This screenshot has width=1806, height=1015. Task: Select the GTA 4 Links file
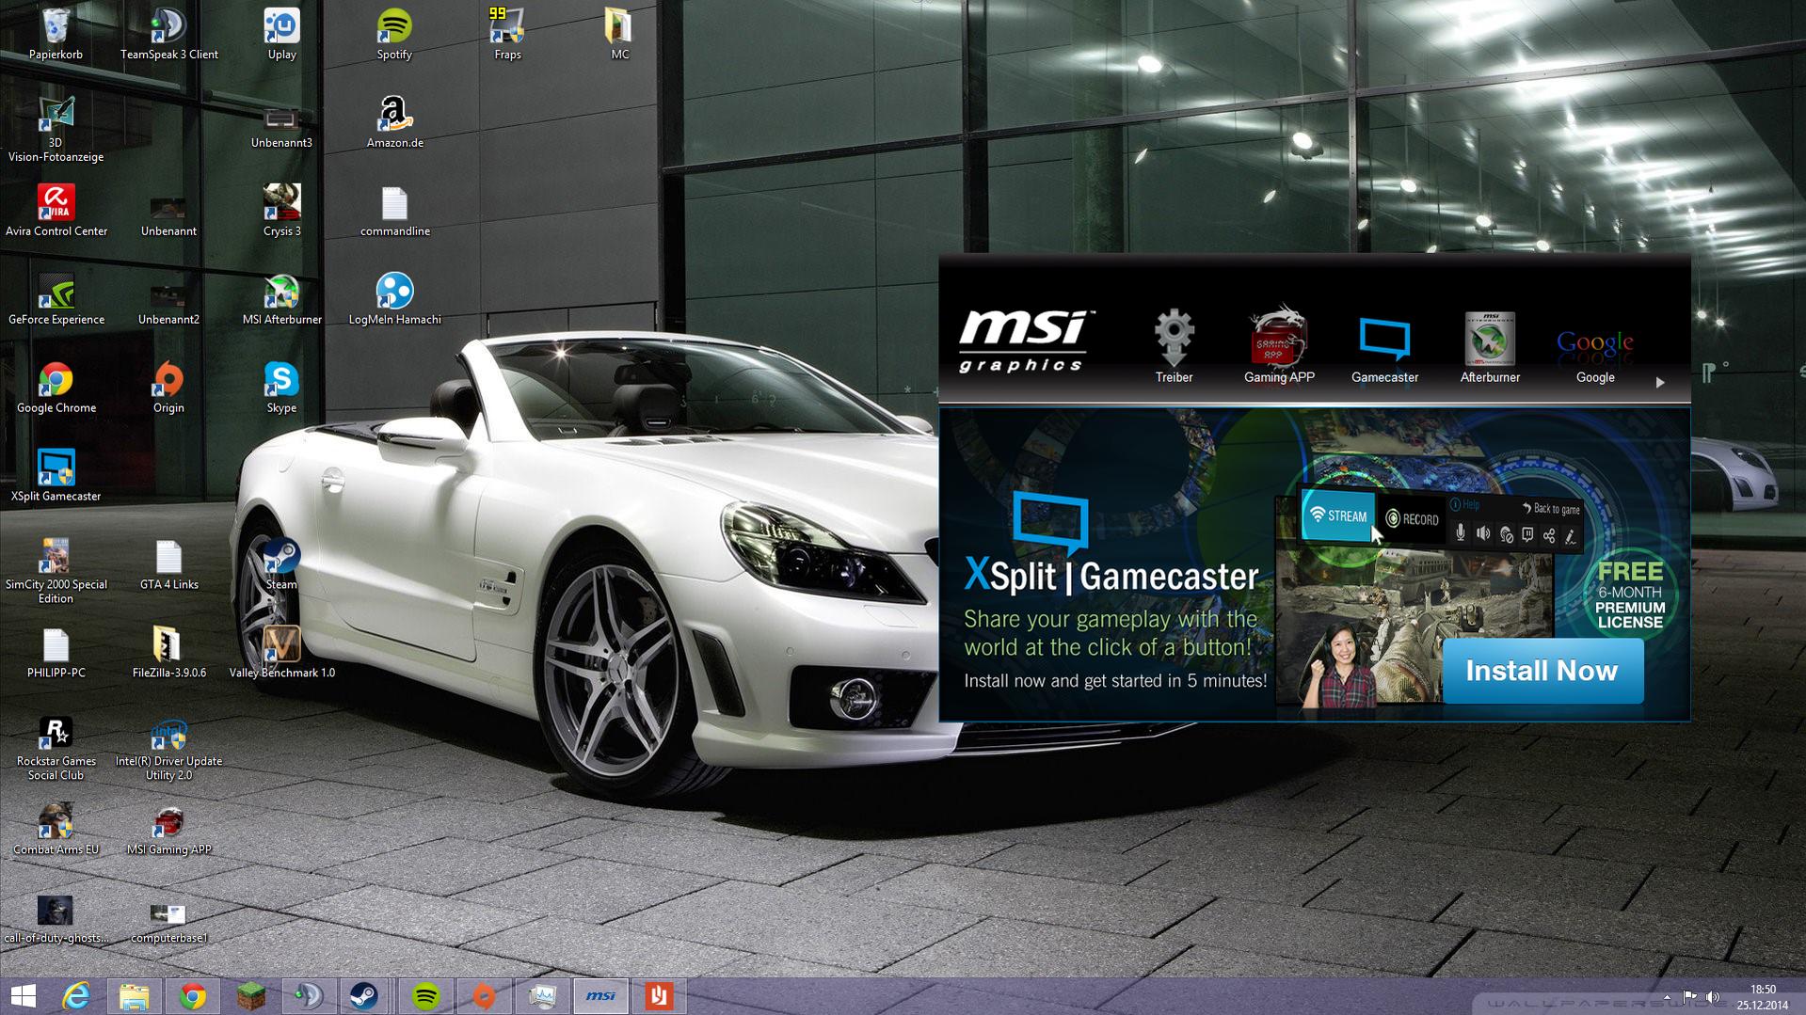pyautogui.click(x=168, y=564)
